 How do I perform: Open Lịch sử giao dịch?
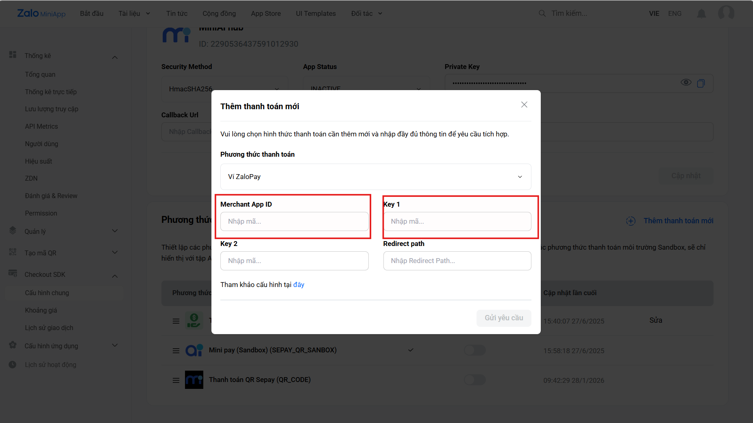[49, 328]
